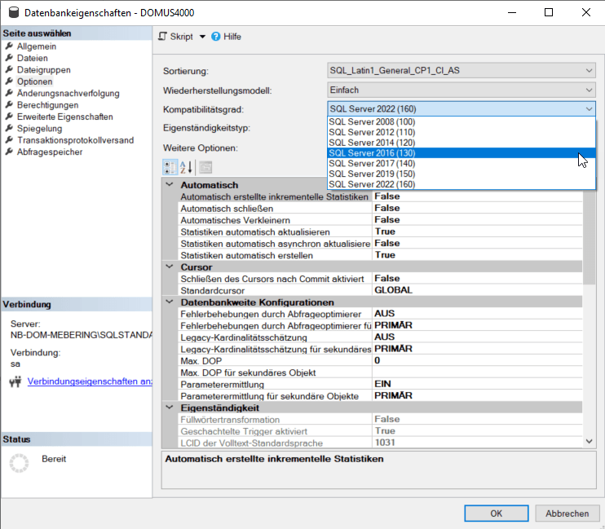The width and height of the screenshot is (605, 529).
Task: Select Legacy-Kardinalitätsschätzung value AUS
Action: (x=477, y=337)
